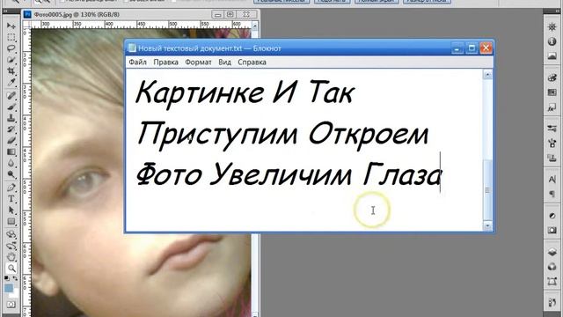The image size is (563, 317).
Task: Toggle Quick Mask mode
Action: click(x=11, y=305)
